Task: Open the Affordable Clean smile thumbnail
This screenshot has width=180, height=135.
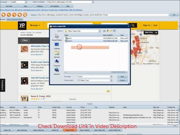Action: coord(24,49)
